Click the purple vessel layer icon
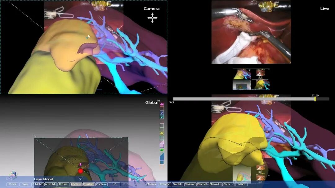 tap(162, 113)
